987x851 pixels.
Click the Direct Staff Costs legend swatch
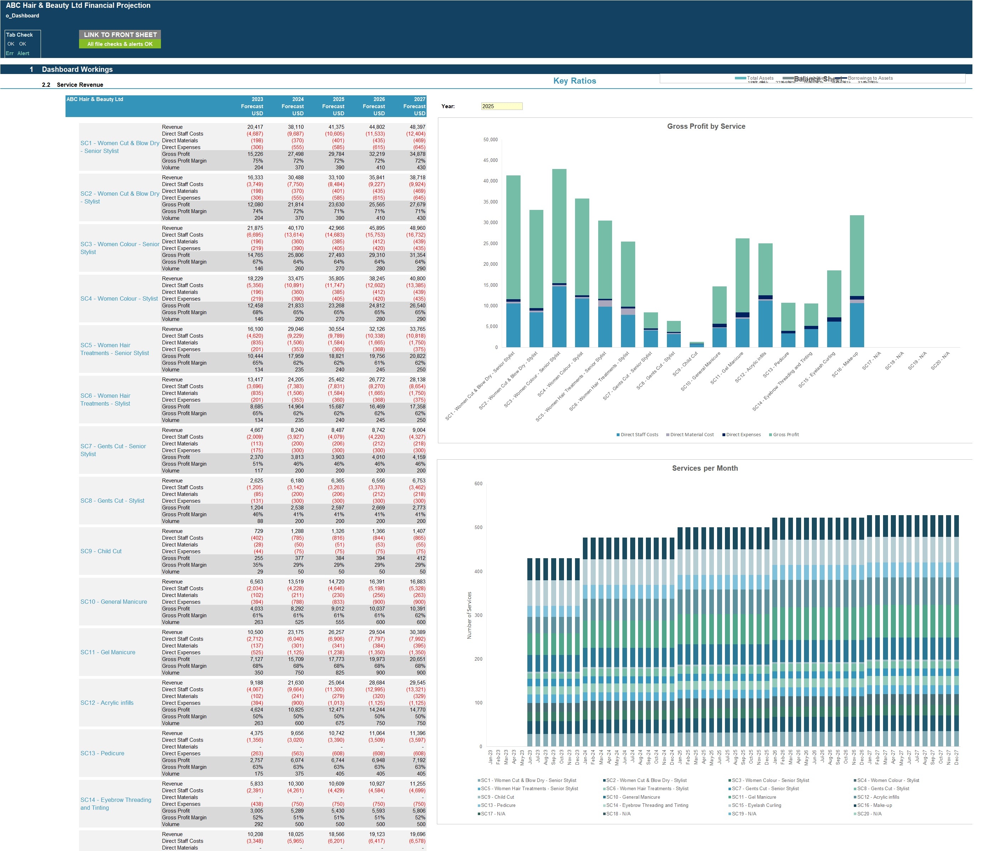(x=618, y=435)
